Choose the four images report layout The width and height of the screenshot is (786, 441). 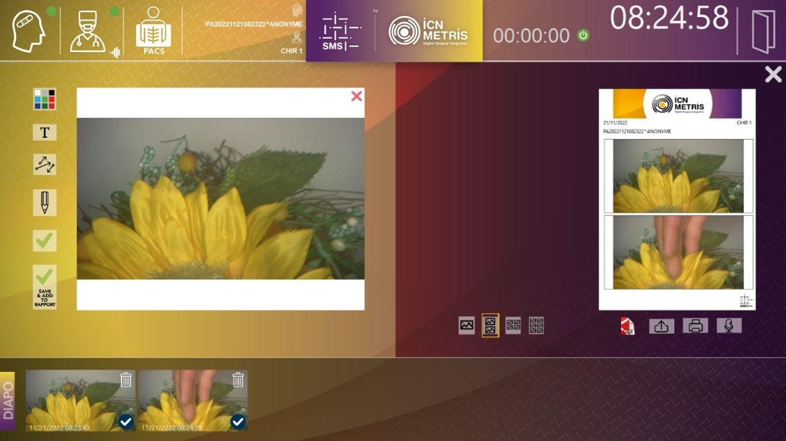(x=513, y=326)
